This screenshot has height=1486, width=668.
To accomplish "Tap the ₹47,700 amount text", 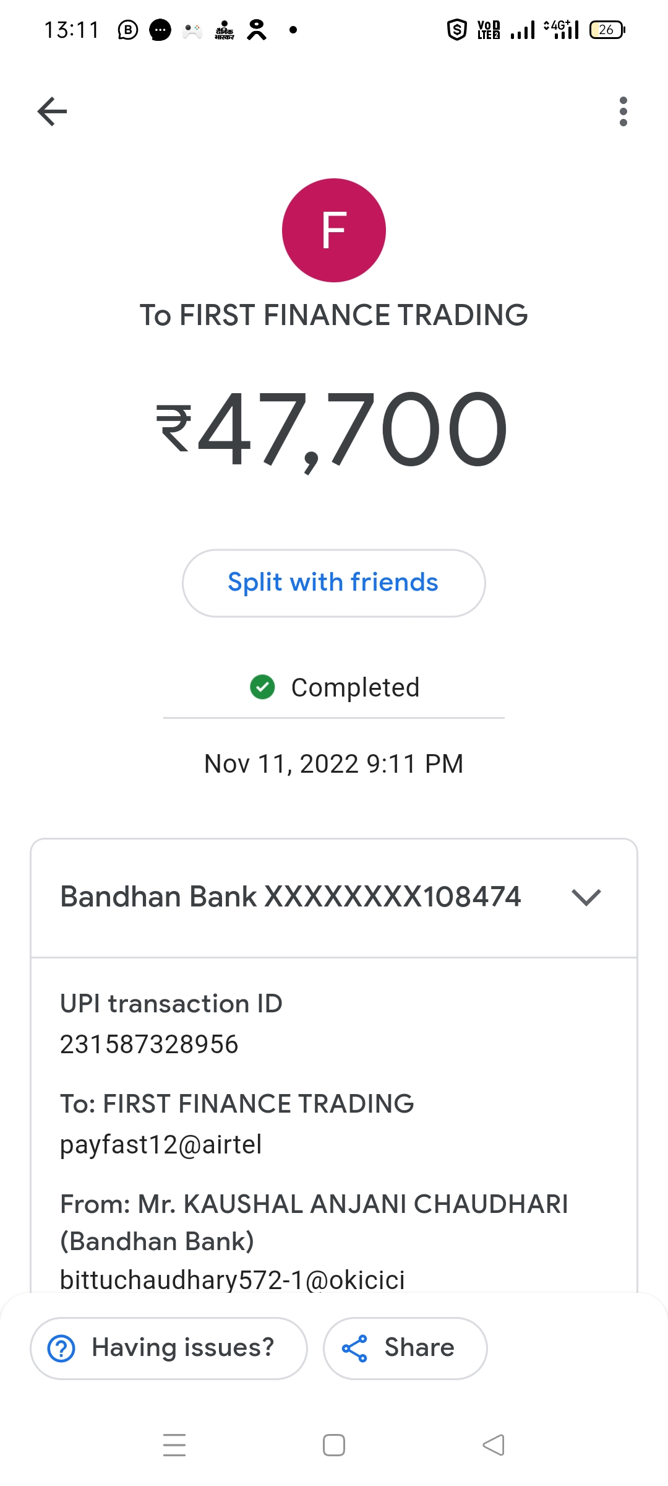I will pyautogui.click(x=333, y=429).
